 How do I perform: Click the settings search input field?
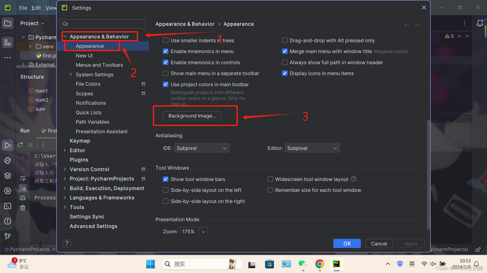[105, 24]
